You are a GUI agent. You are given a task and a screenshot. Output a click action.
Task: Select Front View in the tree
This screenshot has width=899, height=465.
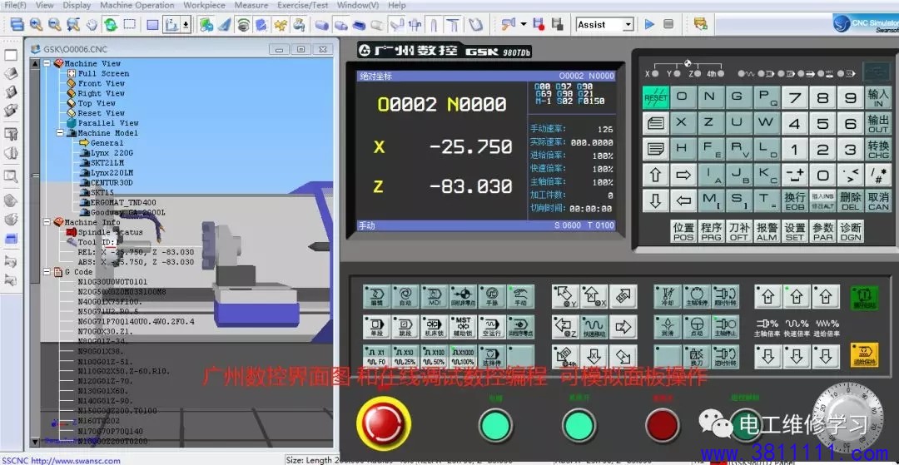(101, 84)
